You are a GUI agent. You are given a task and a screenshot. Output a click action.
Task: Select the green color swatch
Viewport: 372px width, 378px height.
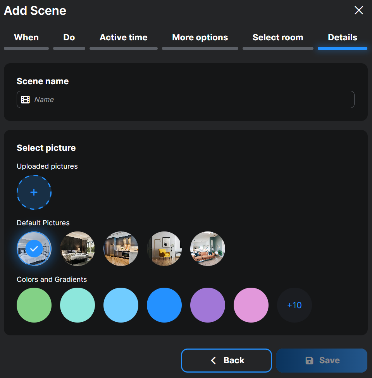pyautogui.click(x=34, y=305)
